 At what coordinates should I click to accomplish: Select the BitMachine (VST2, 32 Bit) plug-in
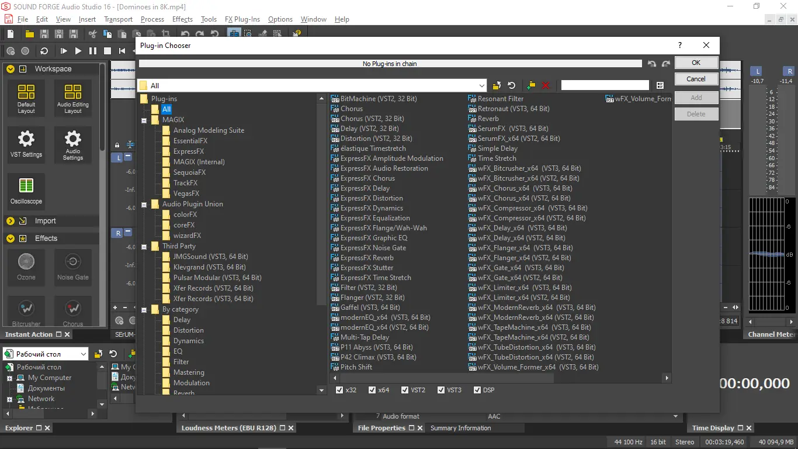point(379,99)
